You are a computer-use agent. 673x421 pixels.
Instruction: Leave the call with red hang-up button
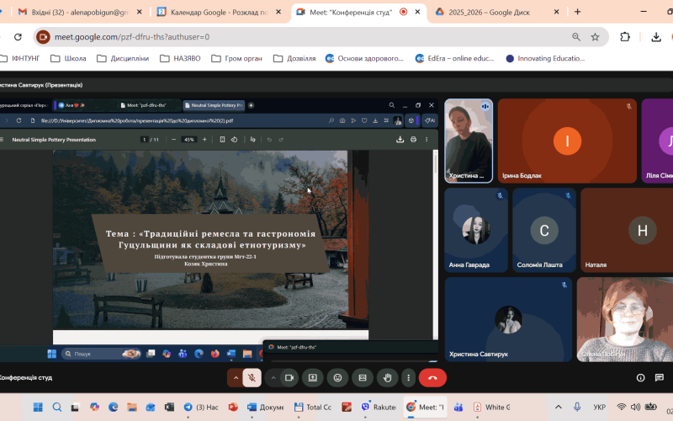click(x=432, y=378)
